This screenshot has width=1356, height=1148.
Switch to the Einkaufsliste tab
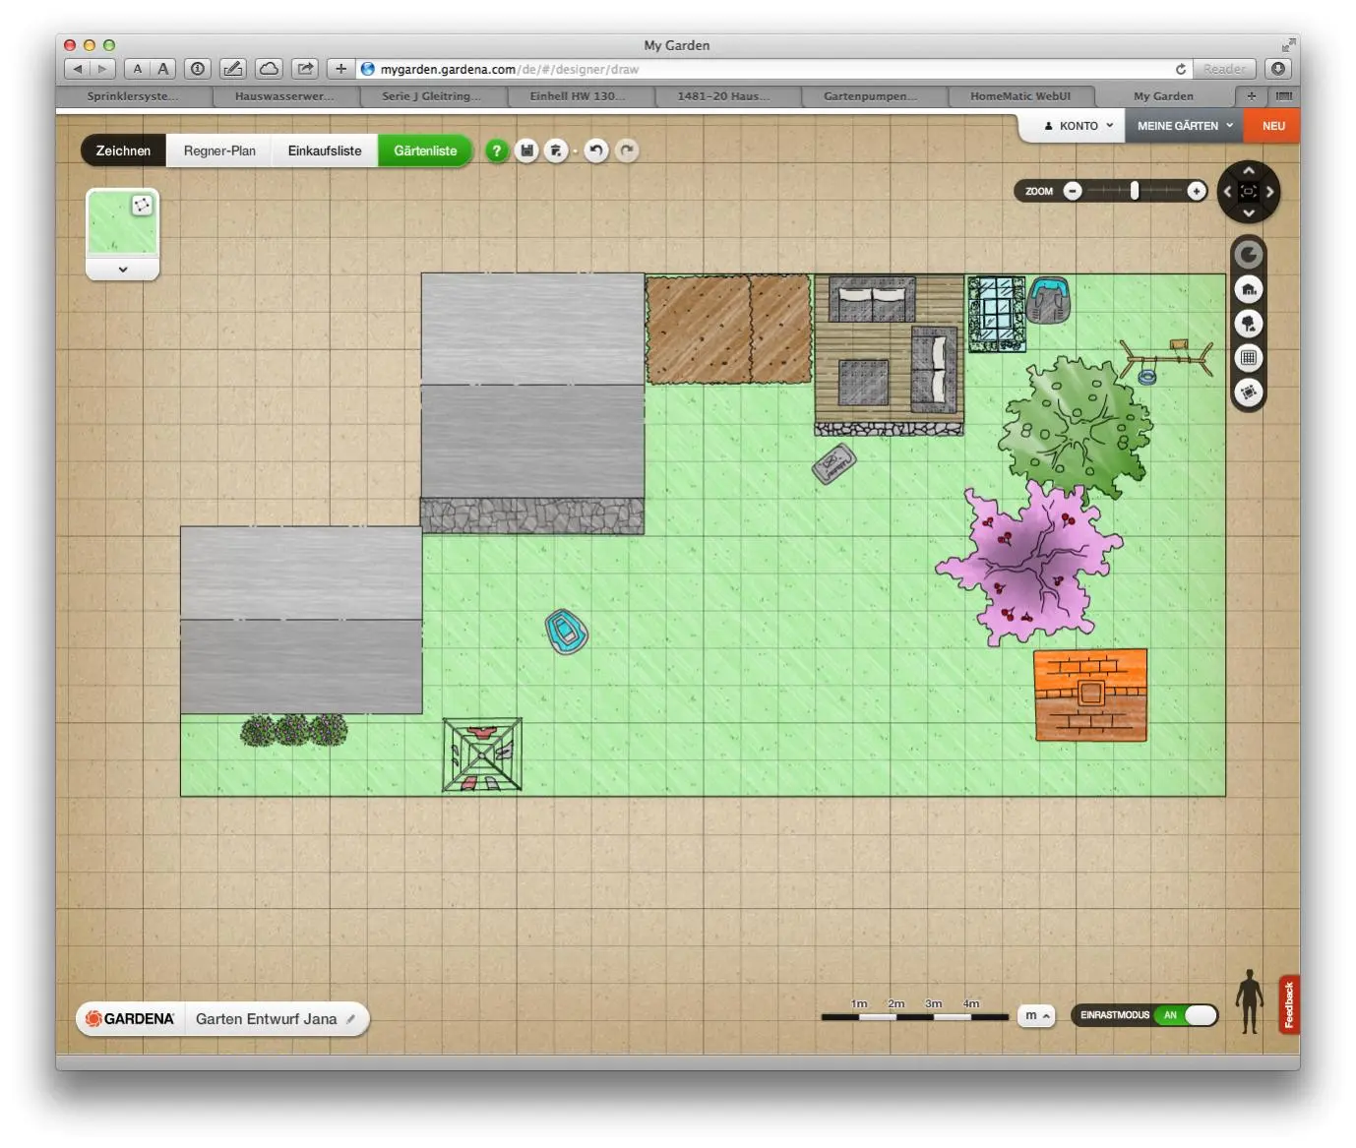pos(325,151)
